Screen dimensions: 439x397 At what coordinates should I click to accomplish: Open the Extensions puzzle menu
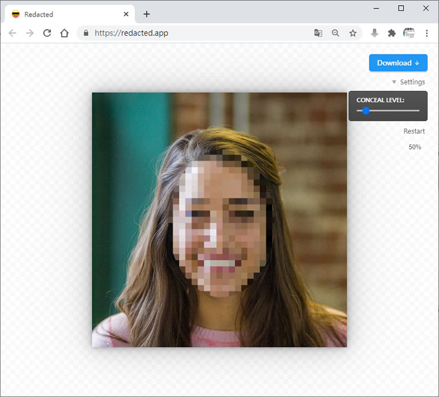pos(391,33)
